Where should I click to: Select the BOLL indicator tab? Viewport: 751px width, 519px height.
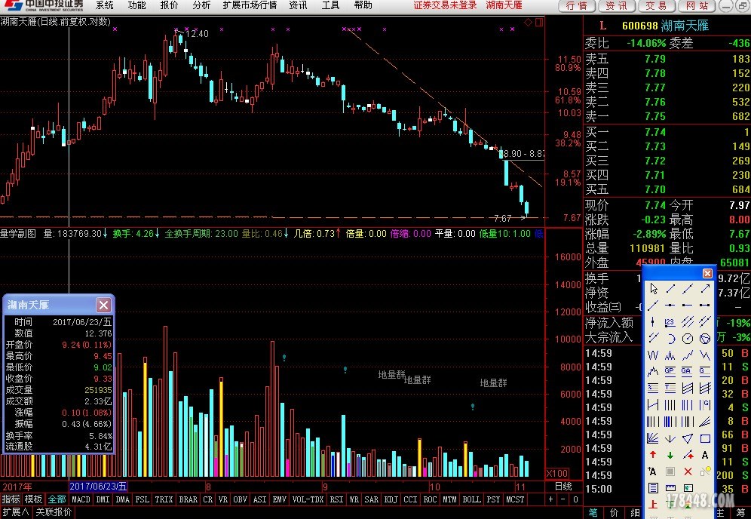[471, 499]
